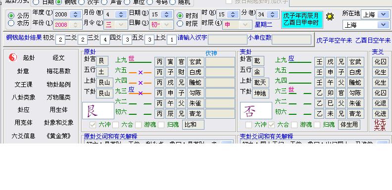Toggle 游魂 checkbox under 变卦

point(294,125)
